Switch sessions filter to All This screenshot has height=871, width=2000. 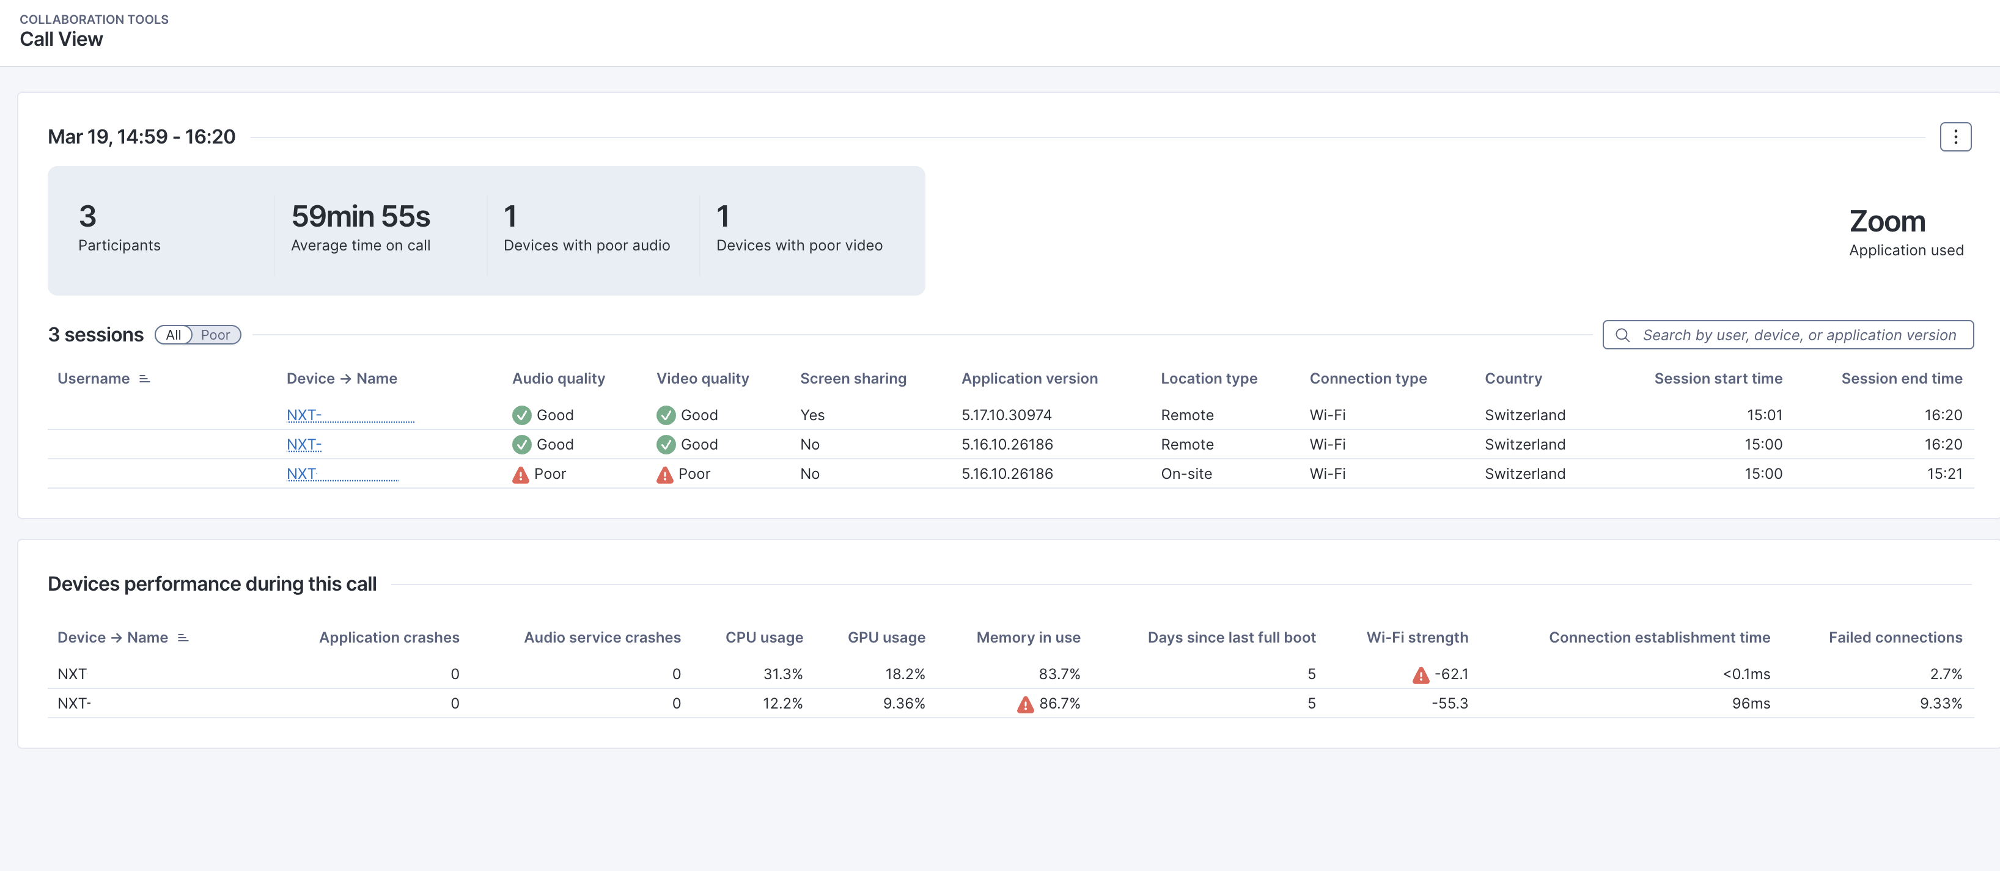coord(173,335)
